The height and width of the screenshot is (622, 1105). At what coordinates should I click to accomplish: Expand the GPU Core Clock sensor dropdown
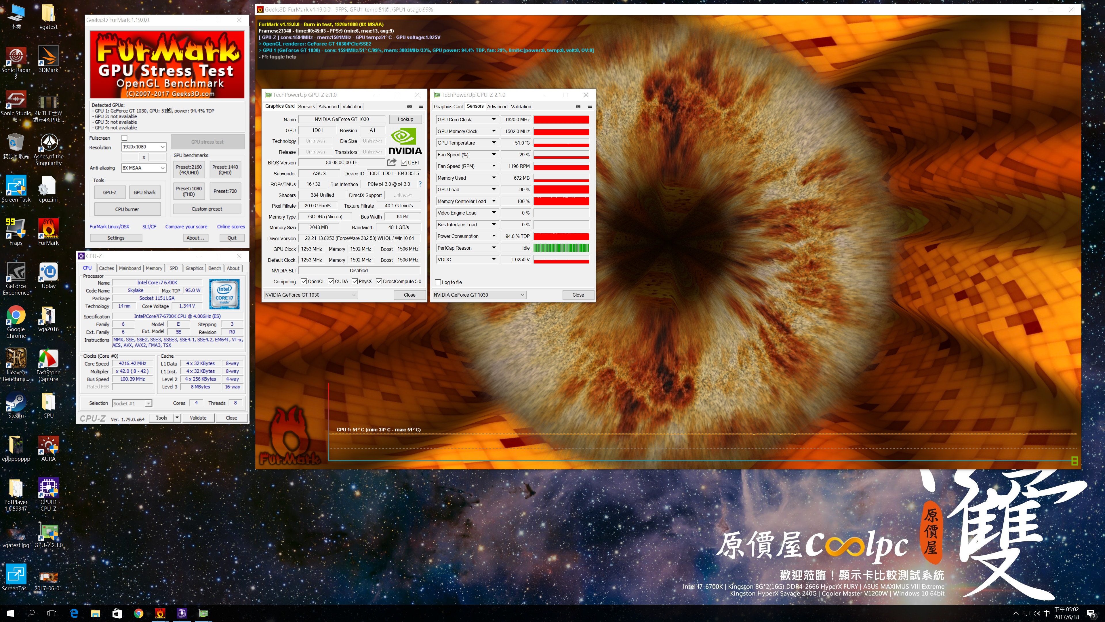point(494,119)
